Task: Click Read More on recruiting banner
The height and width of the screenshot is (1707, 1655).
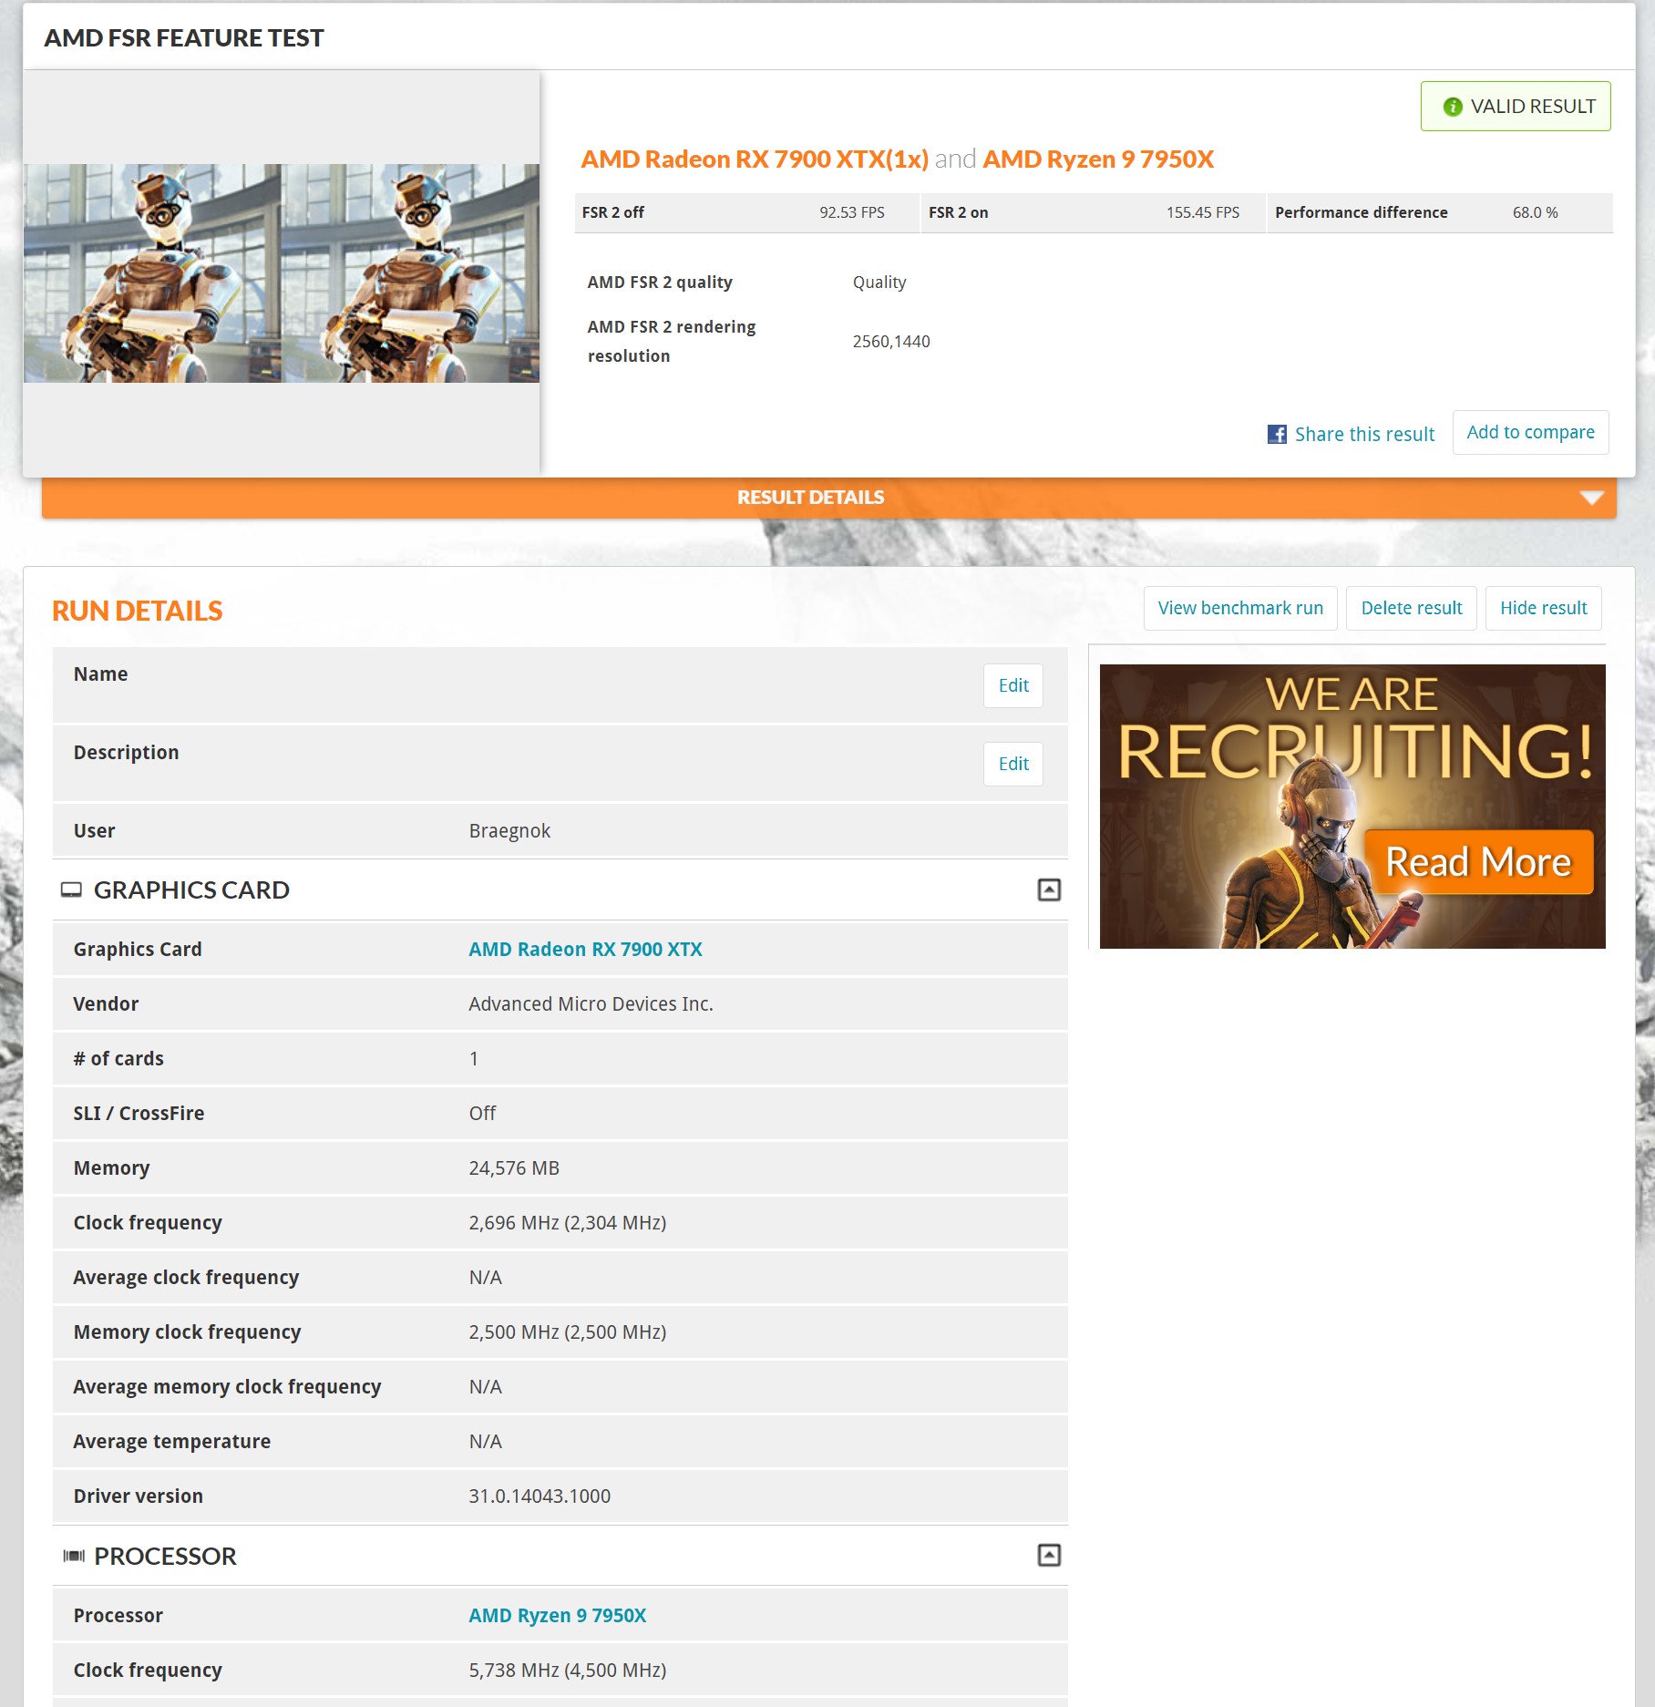Action: click(x=1478, y=862)
